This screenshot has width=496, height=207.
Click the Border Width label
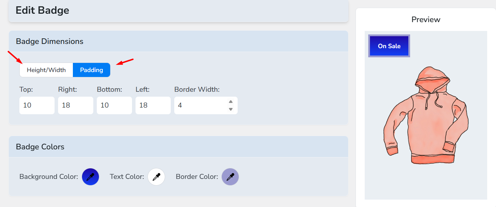pyautogui.click(x=197, y=90)
